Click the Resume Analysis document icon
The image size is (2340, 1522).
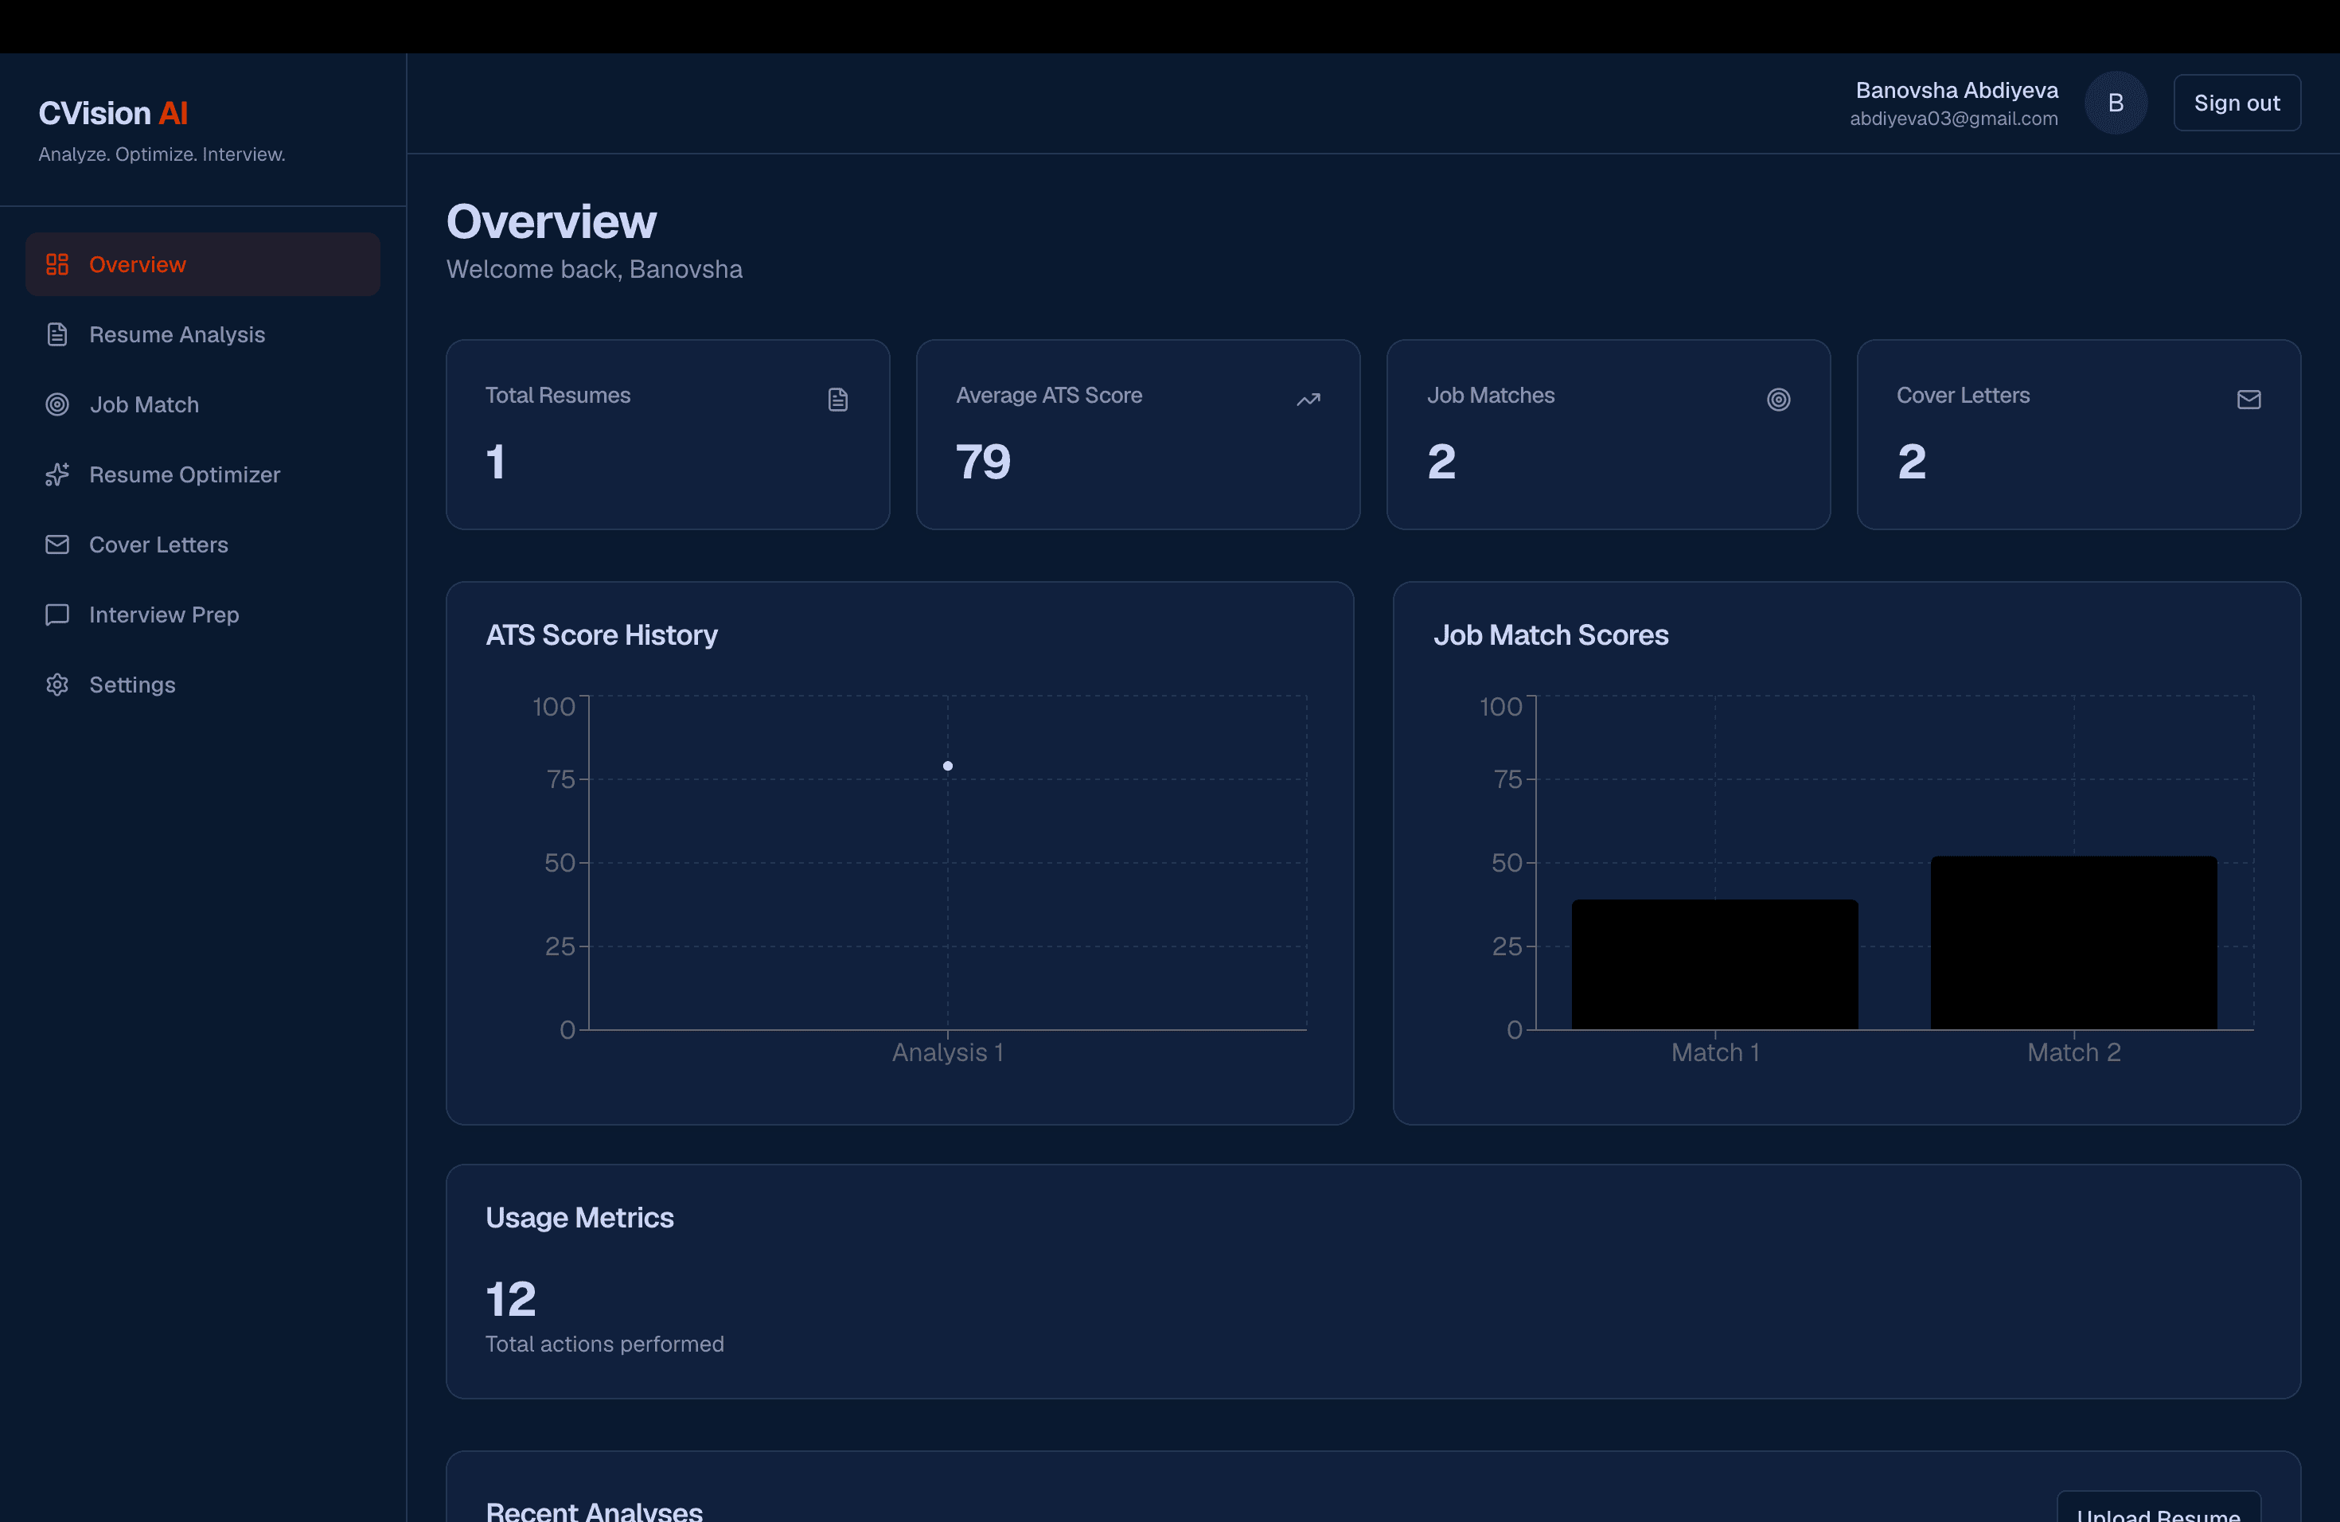pyautogui.click(x=57, y=334)
